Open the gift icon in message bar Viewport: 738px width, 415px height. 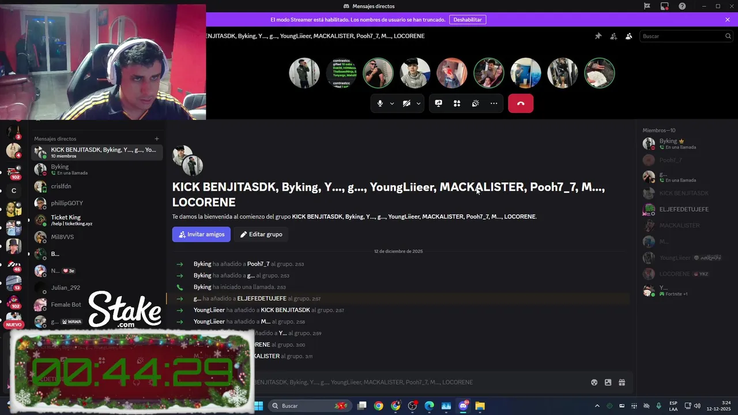622,382
